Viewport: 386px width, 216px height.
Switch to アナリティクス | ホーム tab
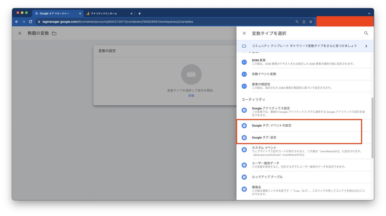[x=109, y=14]
